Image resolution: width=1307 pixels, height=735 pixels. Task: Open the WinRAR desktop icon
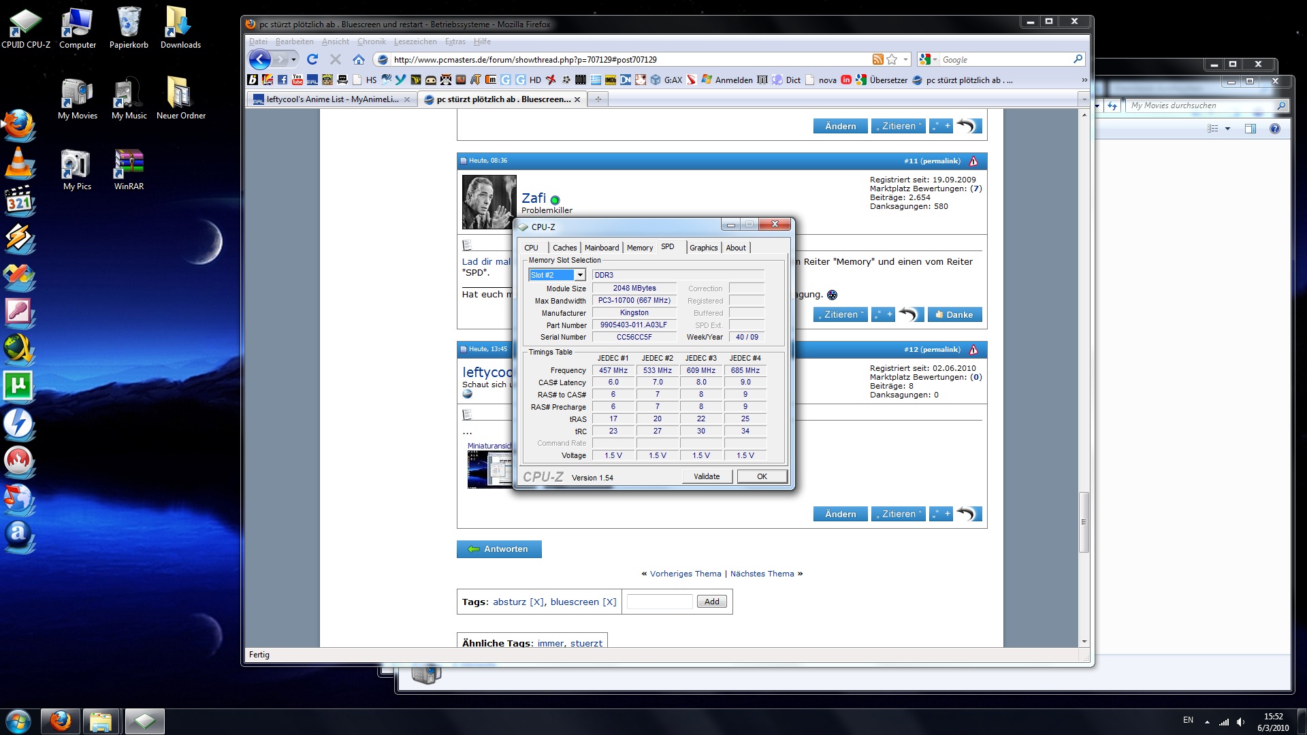tap(129, 169)
